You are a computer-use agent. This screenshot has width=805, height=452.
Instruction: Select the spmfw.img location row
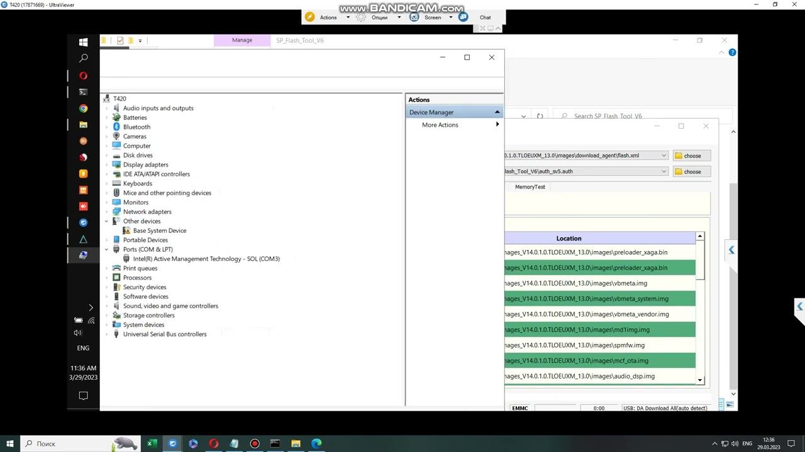pyautogui.click(x=600, y=345)
